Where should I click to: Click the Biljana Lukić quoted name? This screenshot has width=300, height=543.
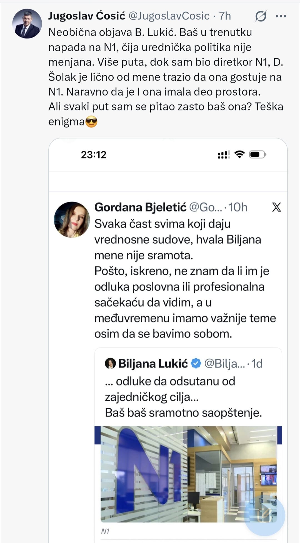click(153, 364)
